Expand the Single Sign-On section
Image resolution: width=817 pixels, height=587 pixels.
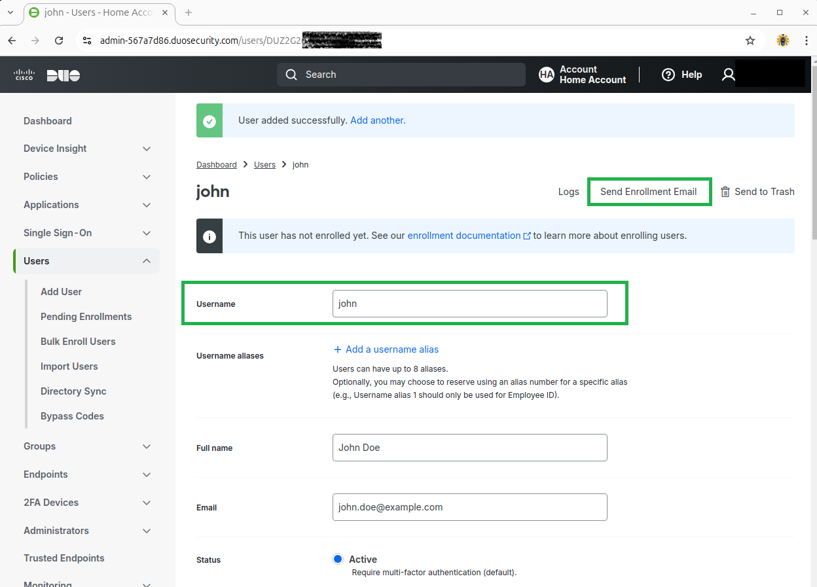point(147,234)
